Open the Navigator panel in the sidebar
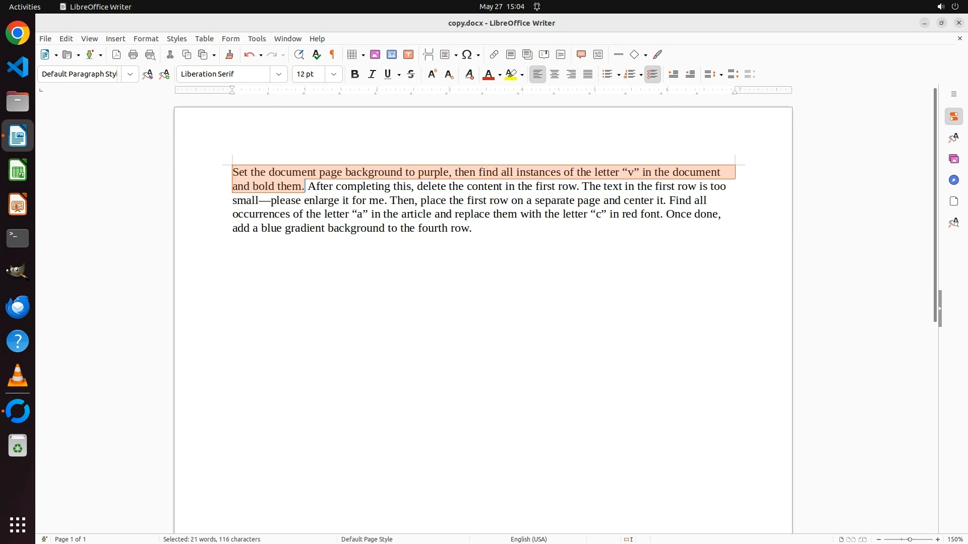 tap(953, 180)
